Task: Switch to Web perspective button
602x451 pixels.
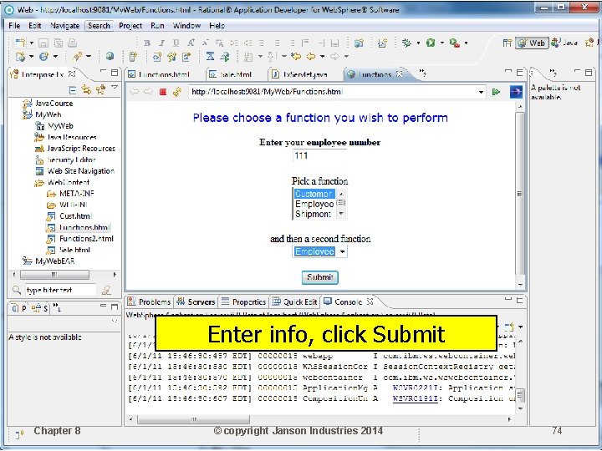Action: [x=532, y=43]
